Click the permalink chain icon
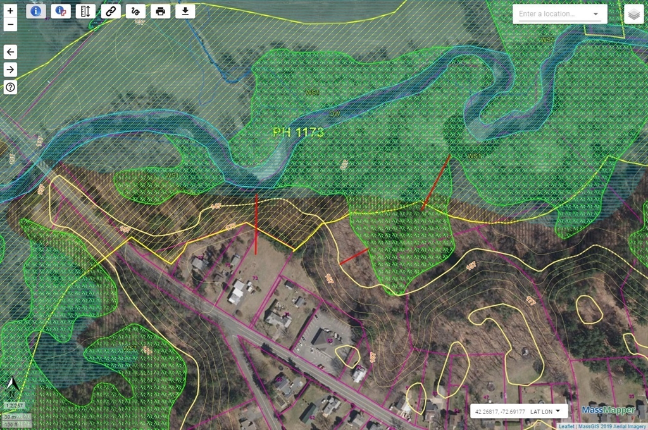The width and height of the screenshot is (648, 430). coord(111,11)
